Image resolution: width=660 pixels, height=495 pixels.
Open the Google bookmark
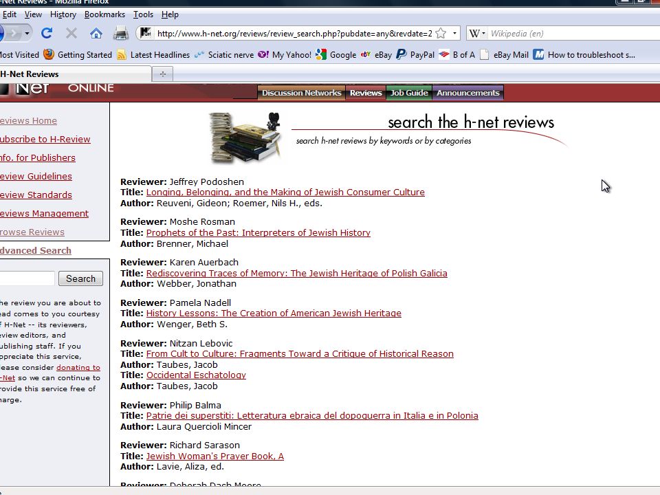click(336, 55)
